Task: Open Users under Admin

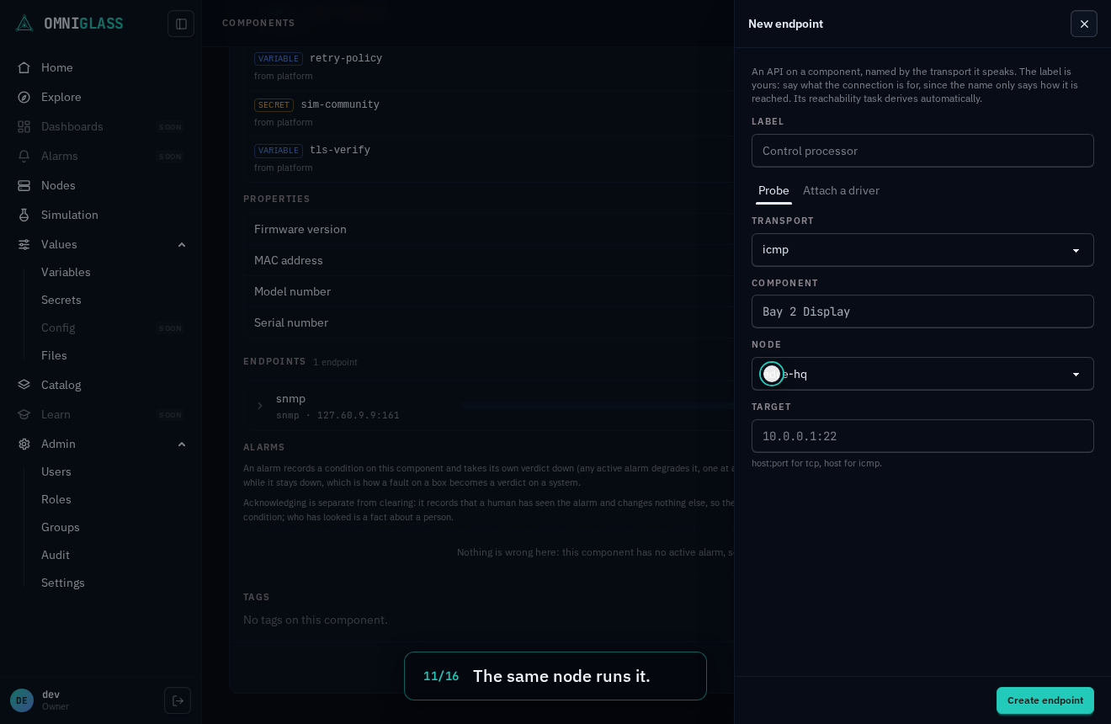Action: [x=56, y=471]
